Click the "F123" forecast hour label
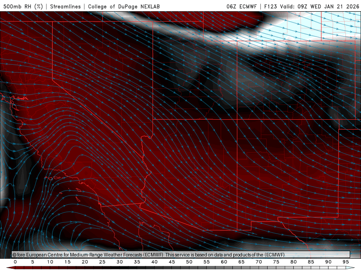 [270, 6]
